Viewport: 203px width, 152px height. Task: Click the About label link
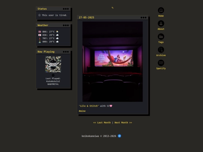pyautogui.click(x=161, y=29)
